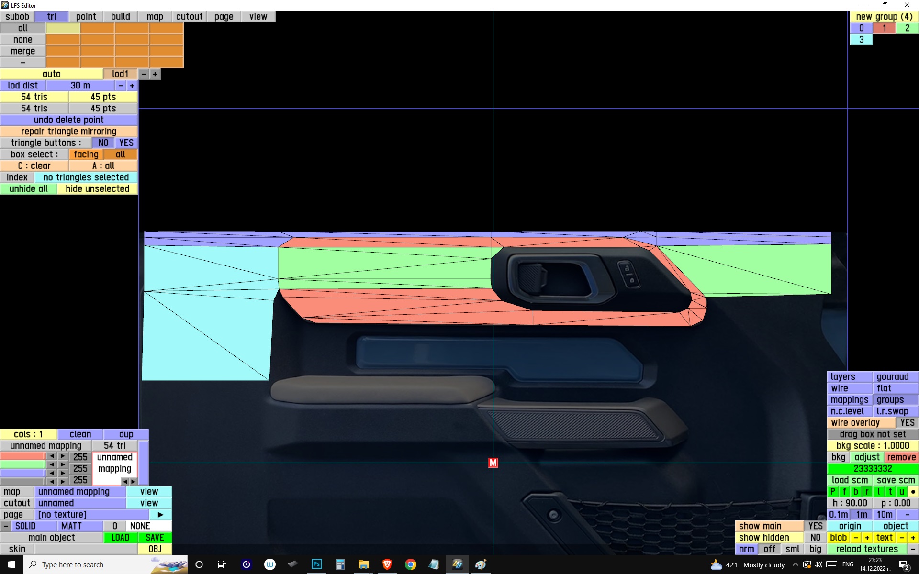
Task: Click the black dot view button
Action: pos(913,492)
